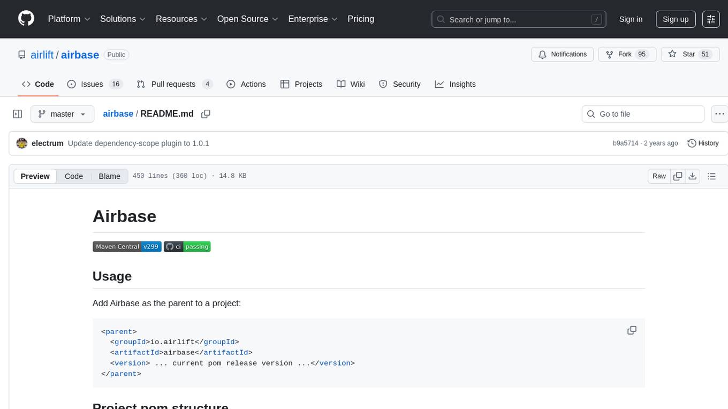
Task: Focus the Search or jump to field
Action: coord(519,19)
